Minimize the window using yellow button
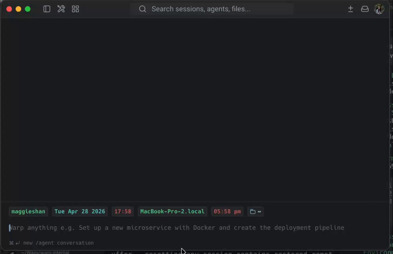The width and height of the screenshot is (393, 254). coord(18,9)
